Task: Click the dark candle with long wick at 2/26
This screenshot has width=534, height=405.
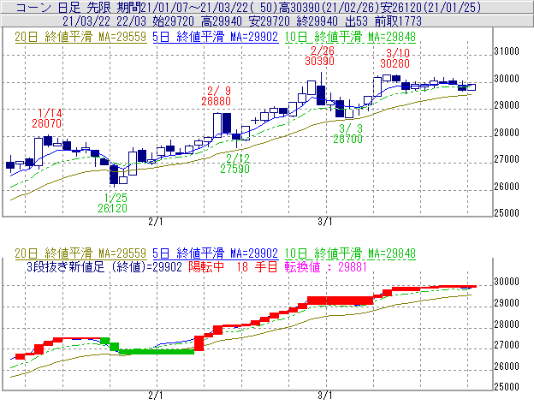Action: coord(321,95)
